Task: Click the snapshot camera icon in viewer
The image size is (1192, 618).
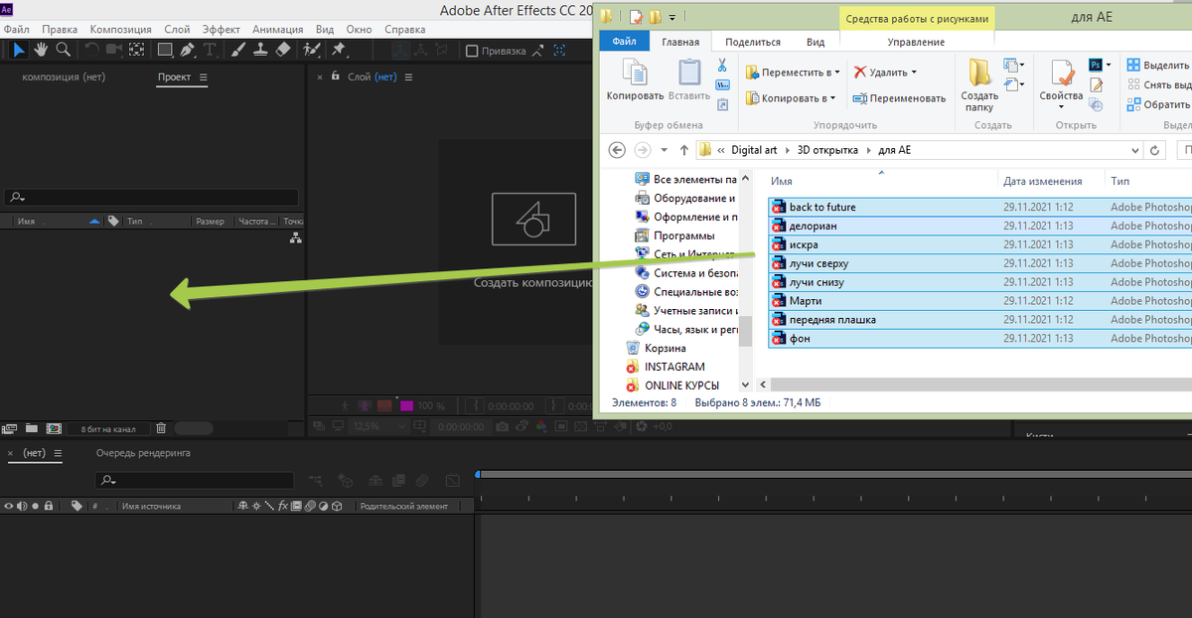Action: pos(503,426)
